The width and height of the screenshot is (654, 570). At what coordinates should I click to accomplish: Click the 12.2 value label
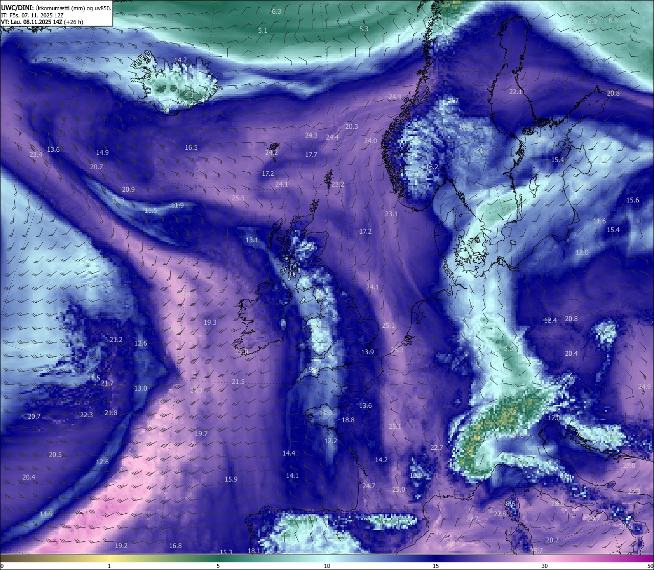click(x=331, y=441)
